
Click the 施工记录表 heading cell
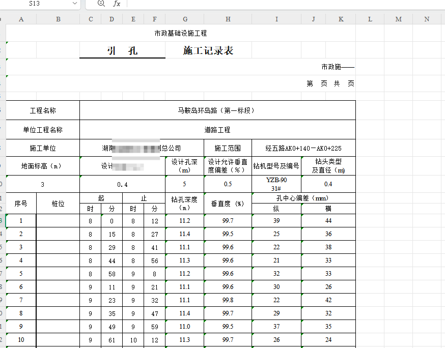point(208,51)
